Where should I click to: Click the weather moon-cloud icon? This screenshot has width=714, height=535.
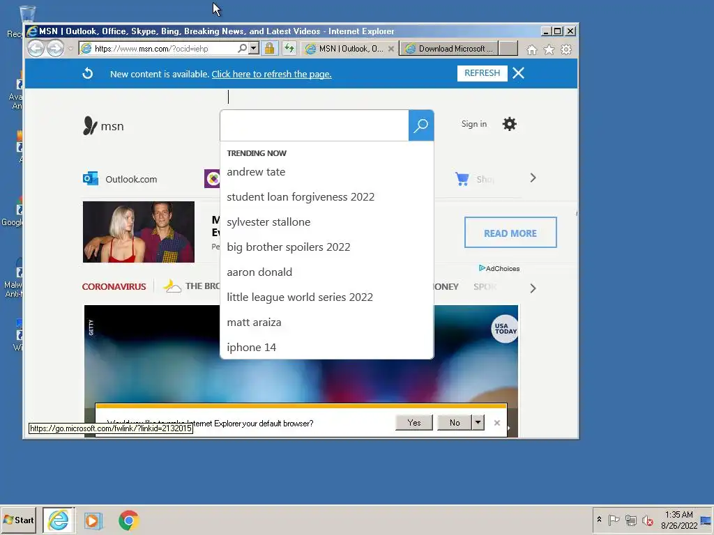[x=172, y=286]
